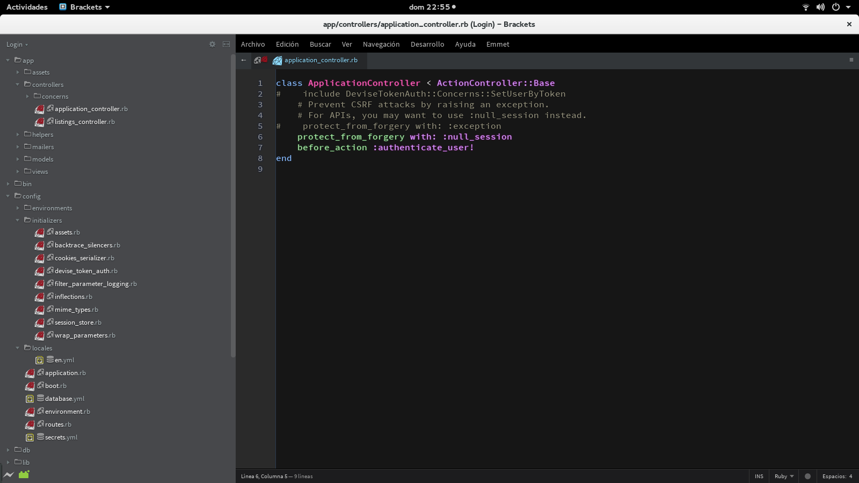Open the Ruby language dropdown in status bar

click(783, 476)
